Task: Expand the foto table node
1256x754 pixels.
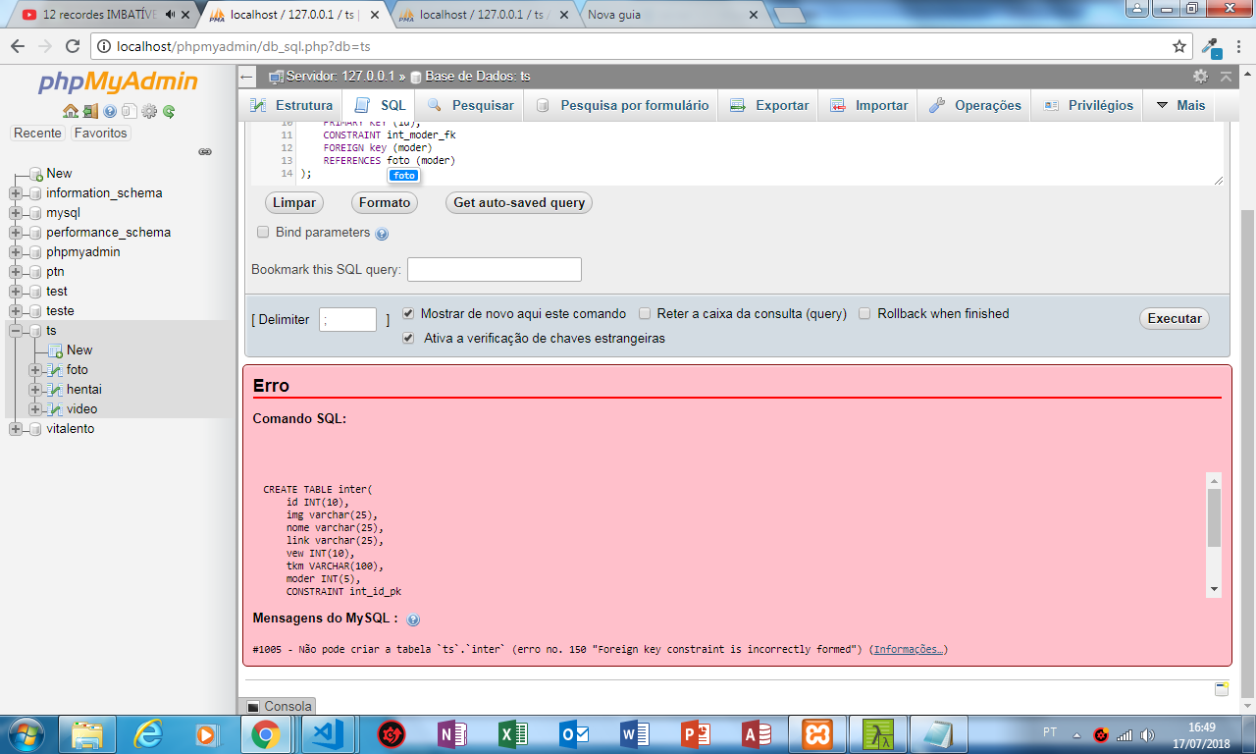Action: 36,370
